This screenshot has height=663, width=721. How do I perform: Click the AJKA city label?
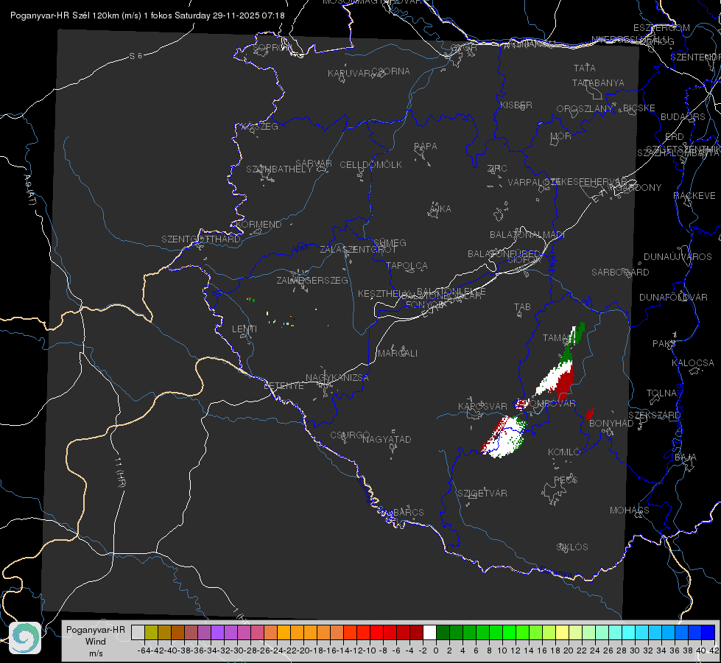coord(440,209)
